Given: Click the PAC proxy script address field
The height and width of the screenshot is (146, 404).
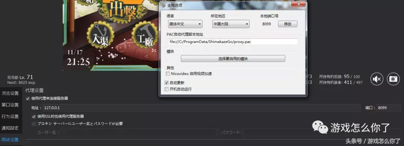Looking at the screenshot, I should (x=233, y=42).
